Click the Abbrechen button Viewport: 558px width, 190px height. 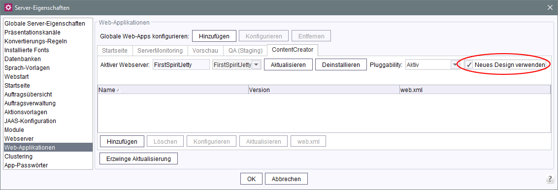[286, 179]
